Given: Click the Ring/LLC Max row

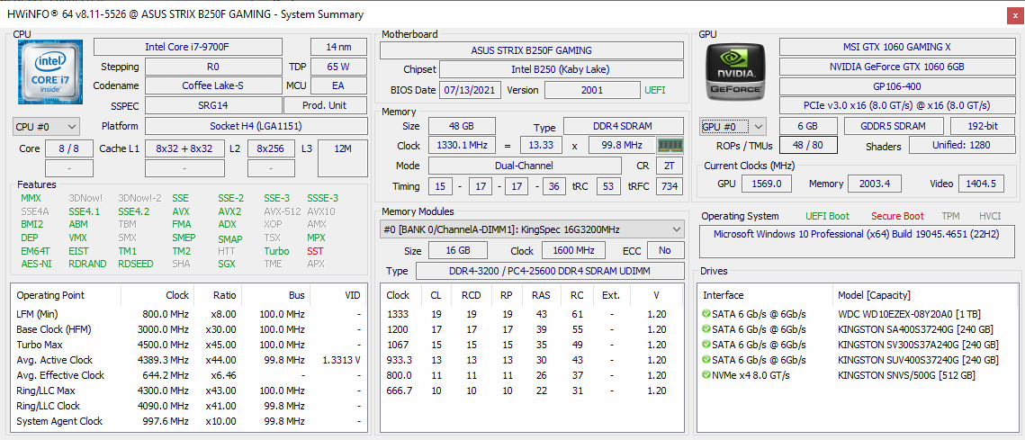Looking at the screenshot, I should (x=188, y=391).
